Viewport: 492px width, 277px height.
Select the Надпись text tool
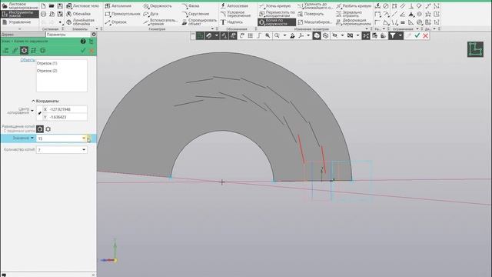(x=231, y=22)
